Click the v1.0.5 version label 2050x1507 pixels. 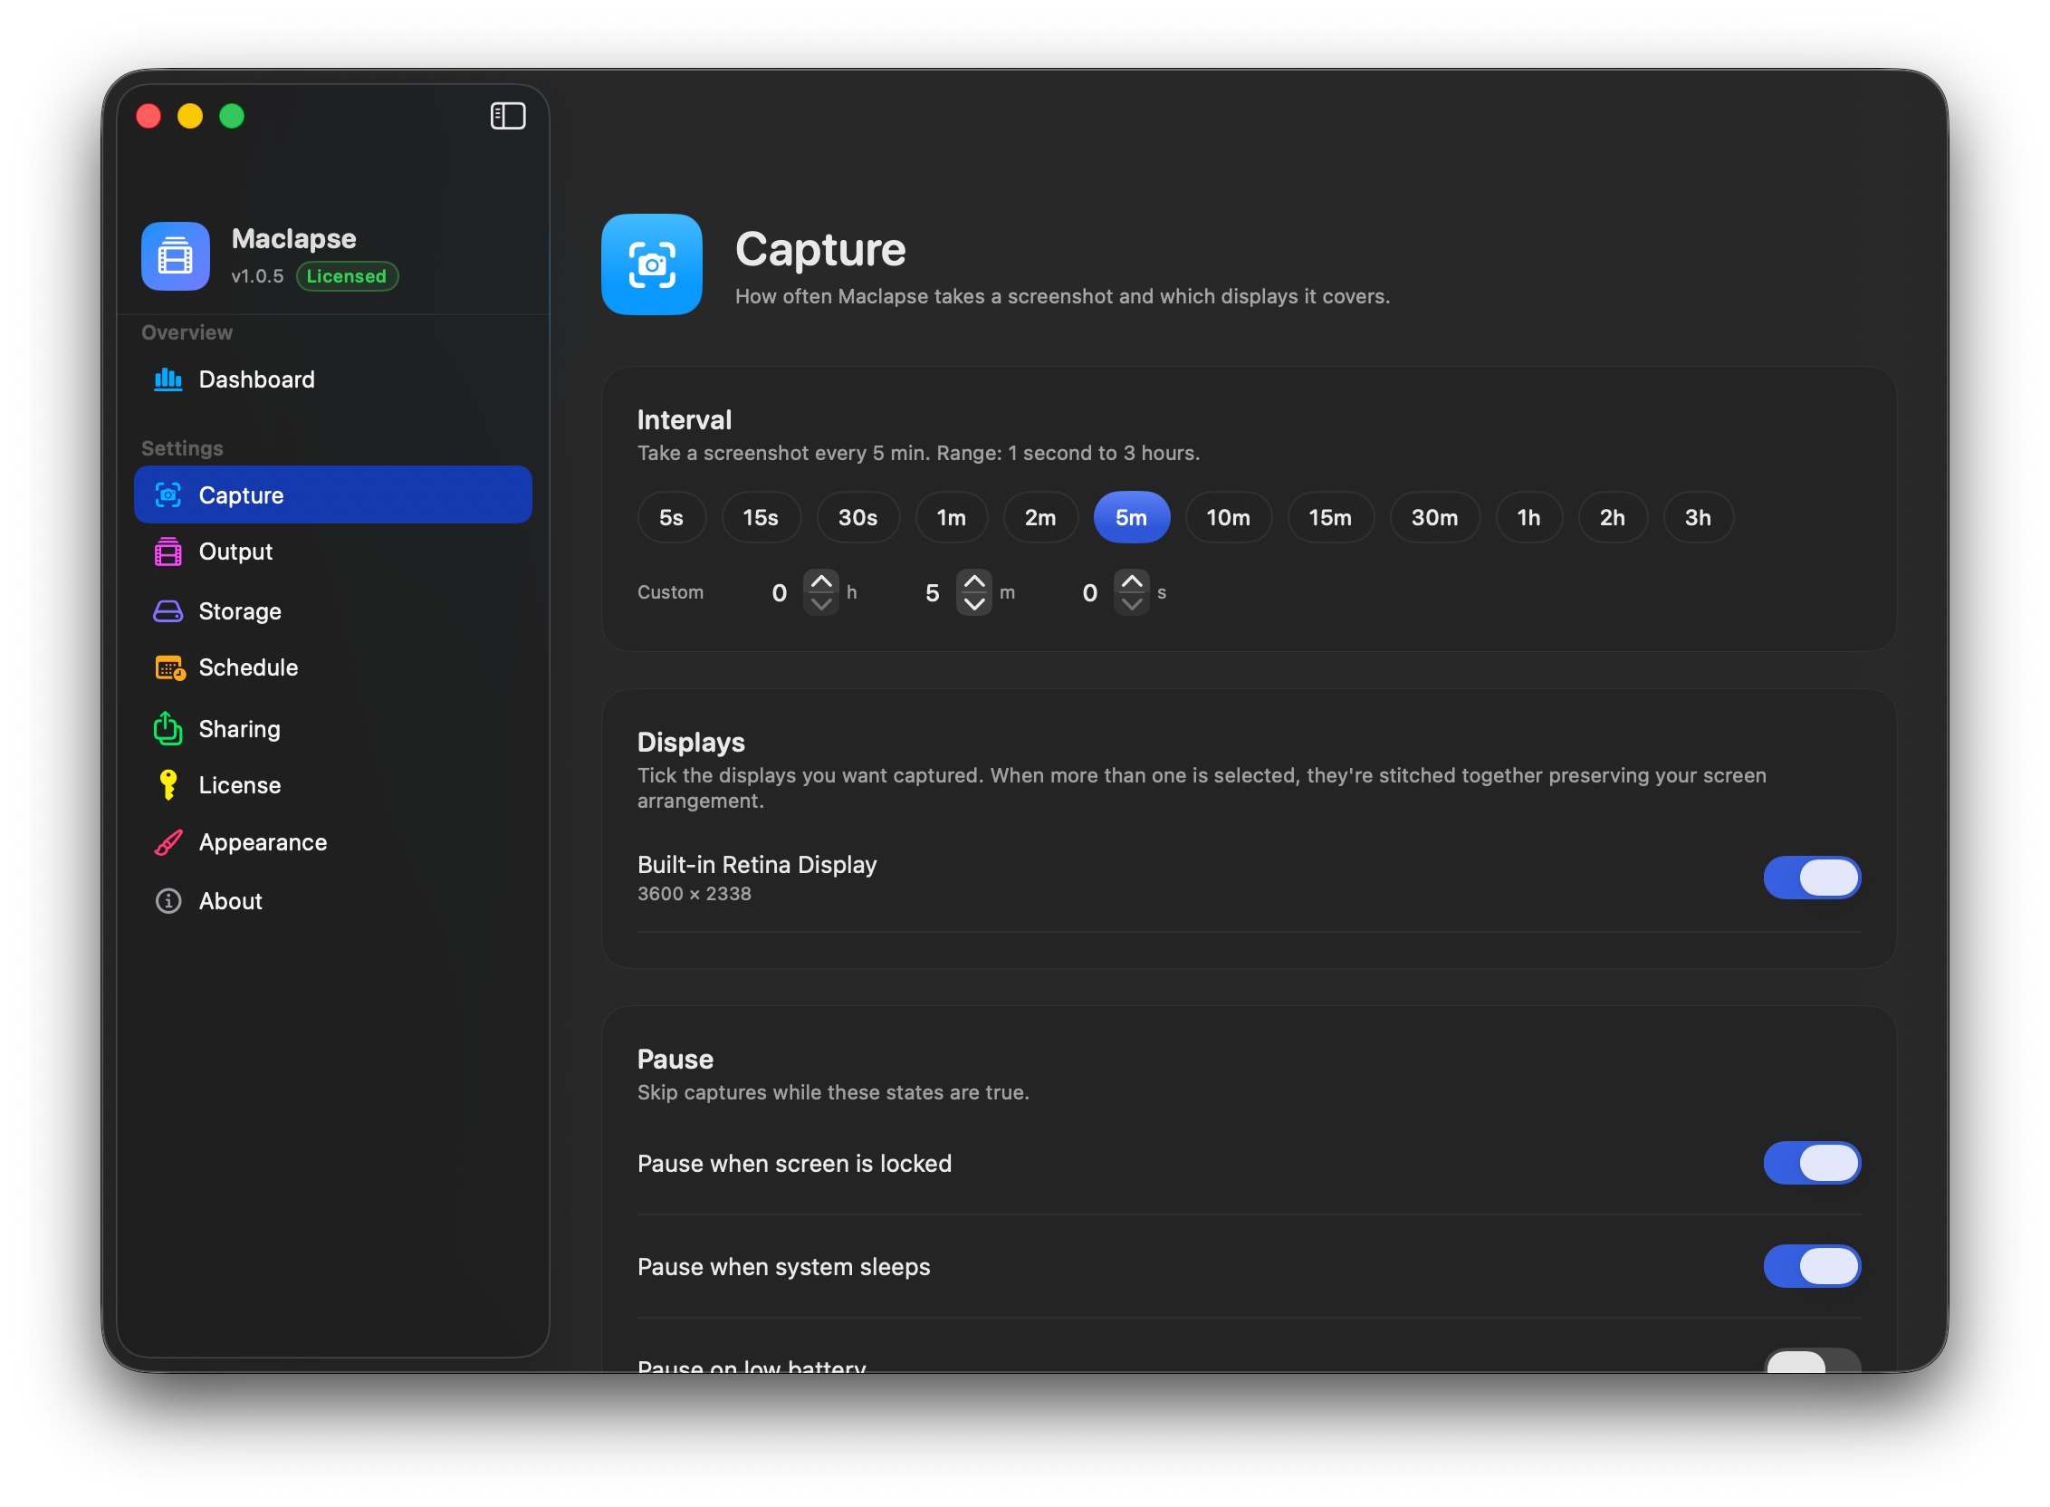click(x=257, y=276)
